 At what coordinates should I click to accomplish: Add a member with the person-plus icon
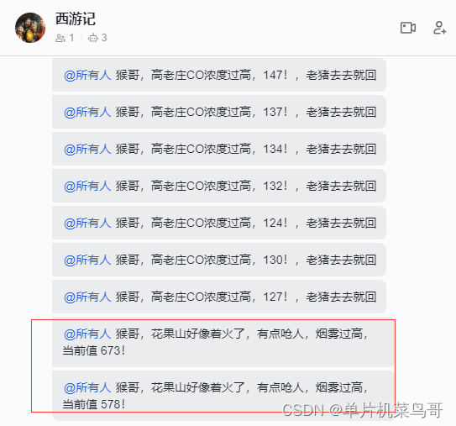click(x=440, y=28)
